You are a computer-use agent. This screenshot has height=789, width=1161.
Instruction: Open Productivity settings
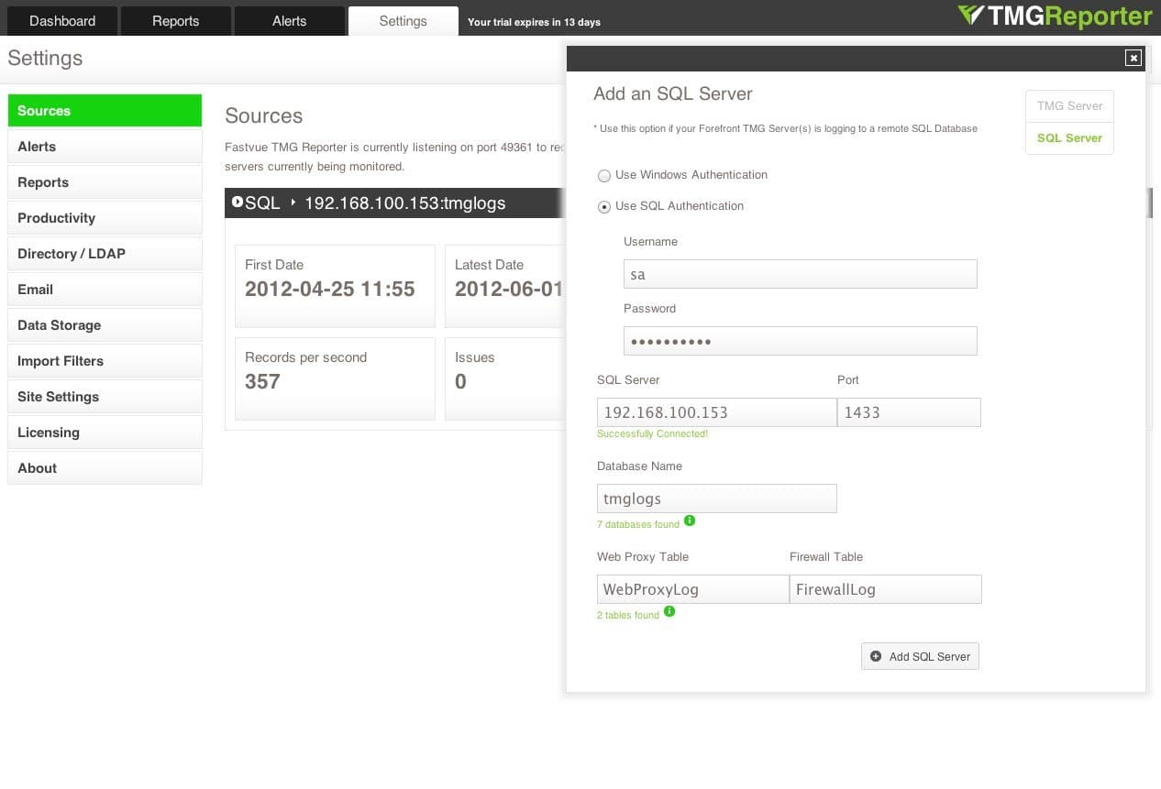[x=105, y=218]
